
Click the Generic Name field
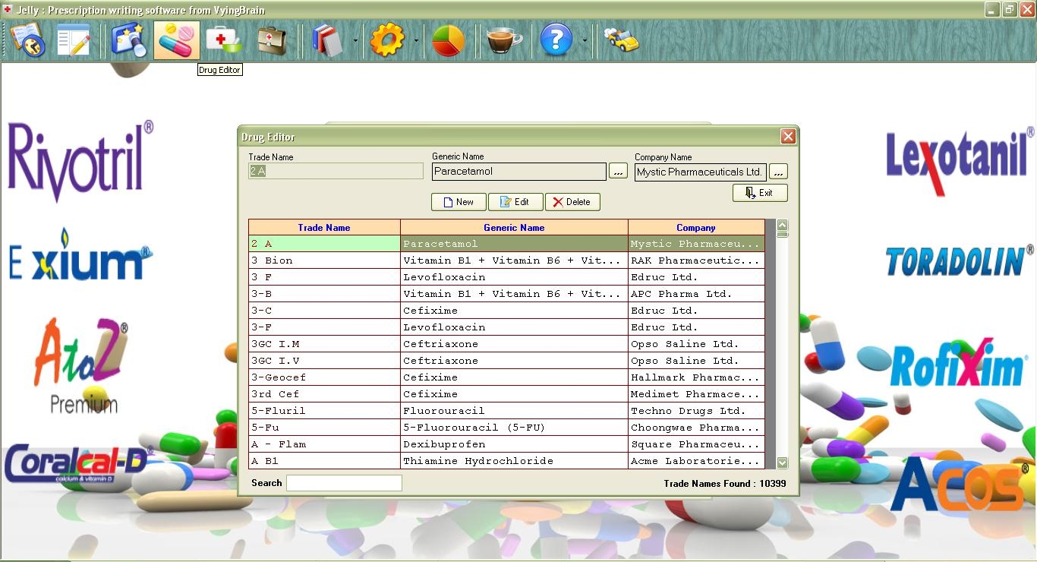519,172
